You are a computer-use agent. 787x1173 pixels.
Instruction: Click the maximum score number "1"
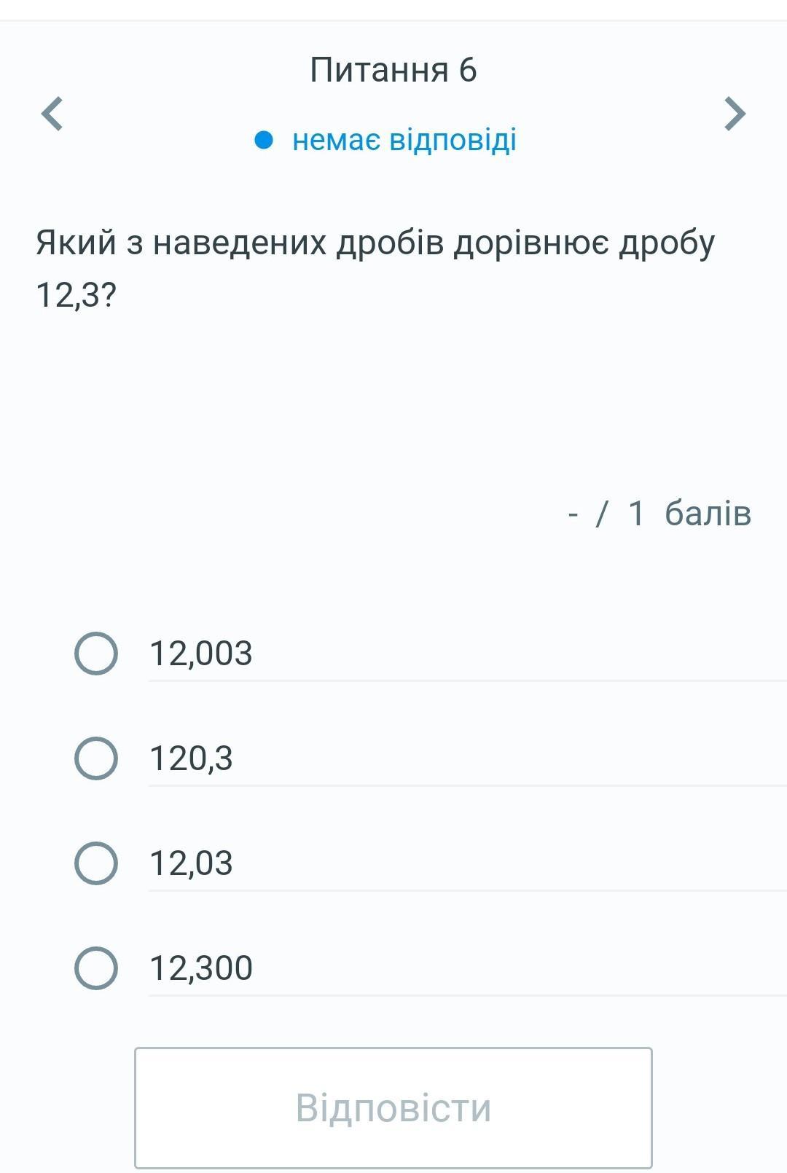(x=636, y=514)
